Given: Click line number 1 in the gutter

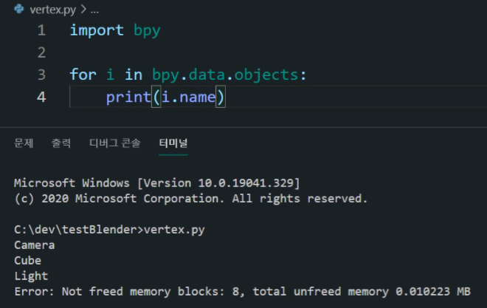Looking at the screenshot, I should point(41,30).
